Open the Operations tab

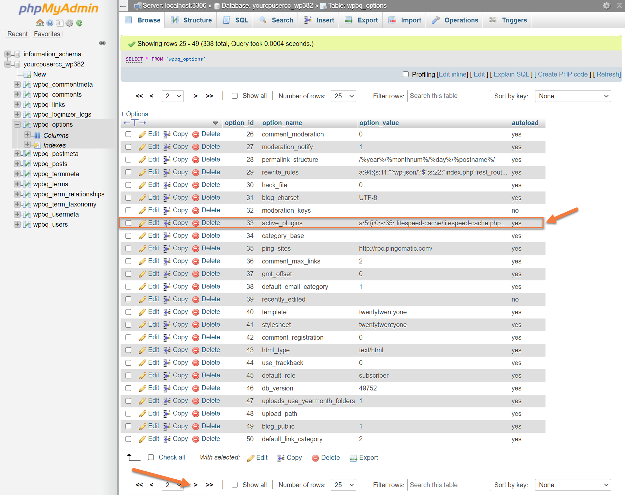455,20
